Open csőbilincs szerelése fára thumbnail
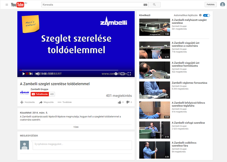Screen dimensions: 227x162 click(x=155, y=150)
